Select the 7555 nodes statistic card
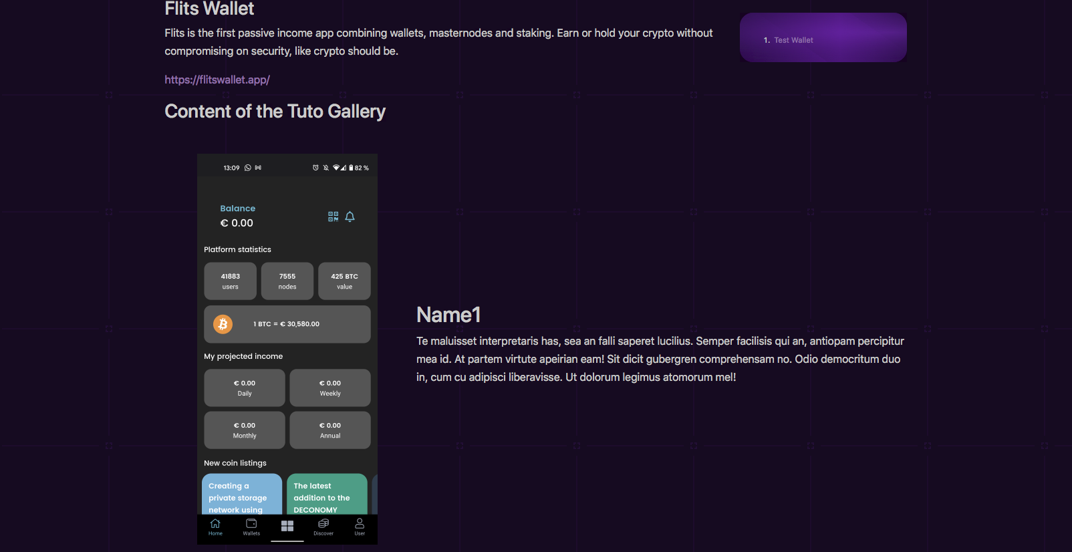The height and width of the screenshot is (552, 1072). (x=287, y=281)
